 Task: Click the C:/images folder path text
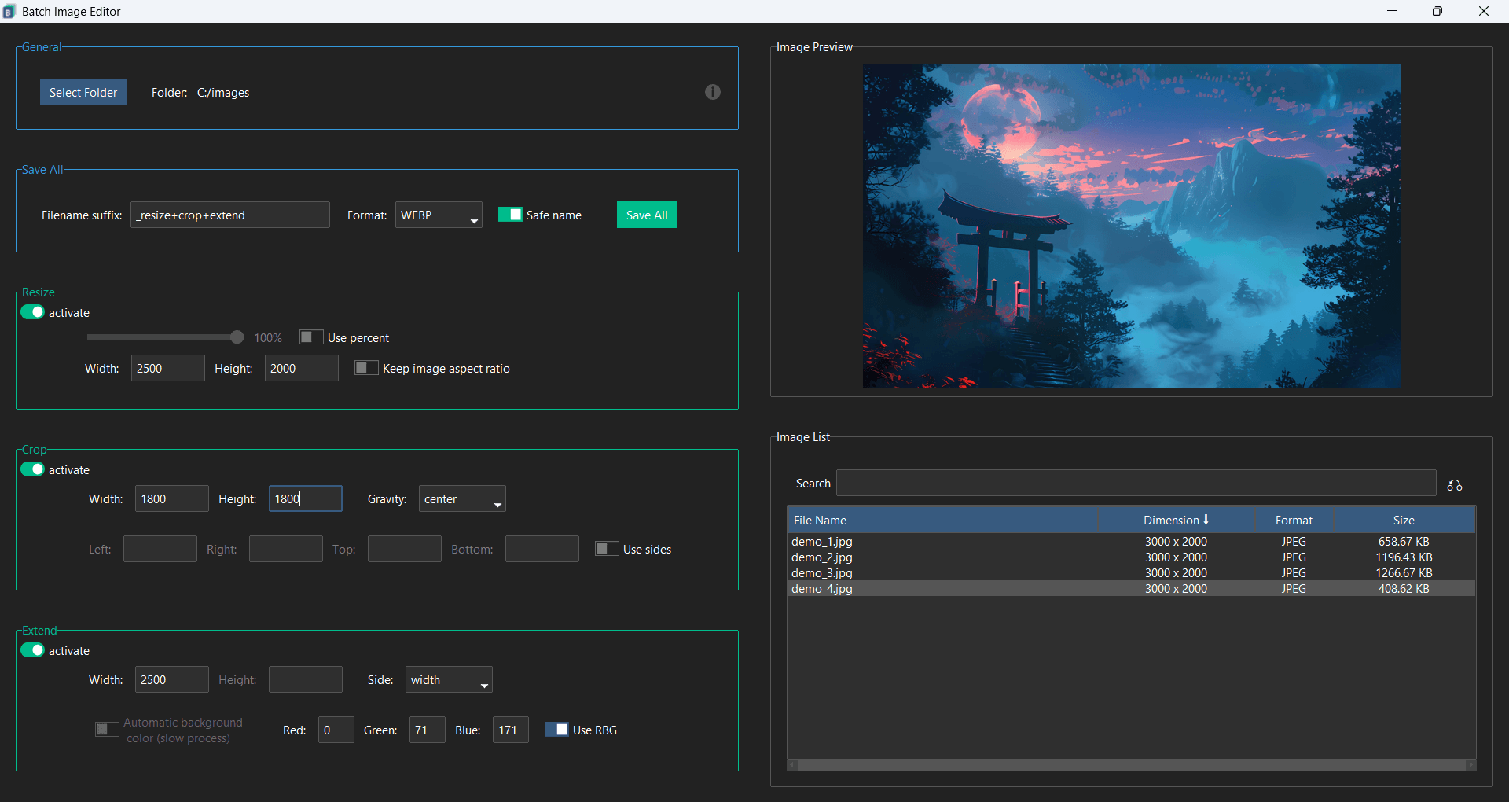[223, 93]
